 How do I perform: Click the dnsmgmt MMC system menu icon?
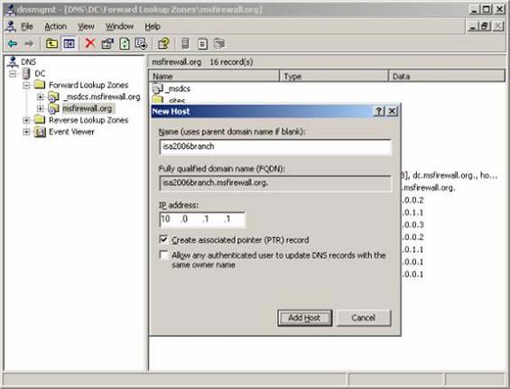(x=10, y=9)
